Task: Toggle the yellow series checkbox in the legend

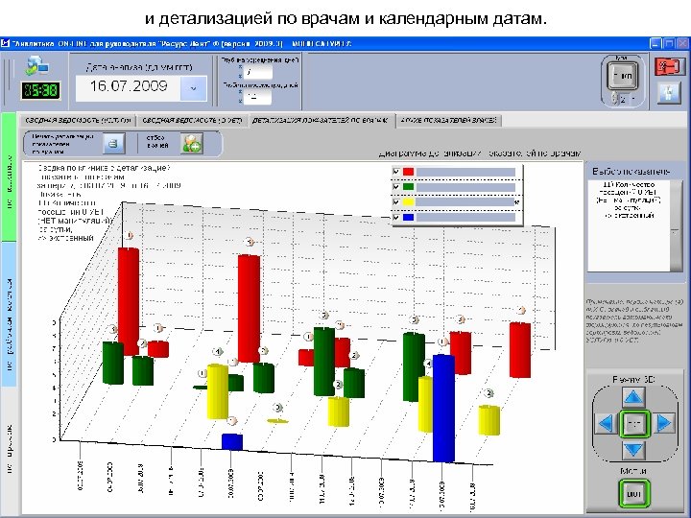Action: [395, 202]
